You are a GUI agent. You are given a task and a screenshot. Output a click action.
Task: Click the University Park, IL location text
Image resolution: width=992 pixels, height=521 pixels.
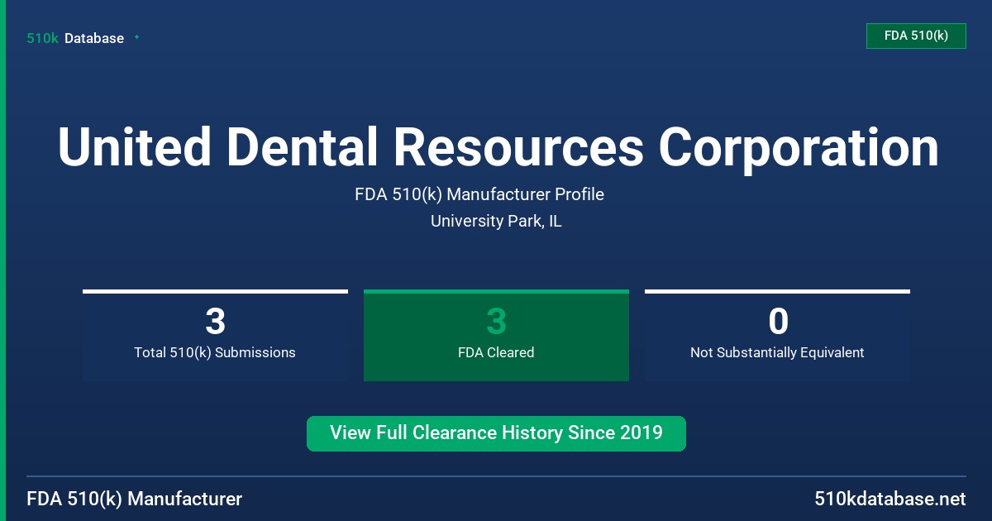click(x=496, y=221)
